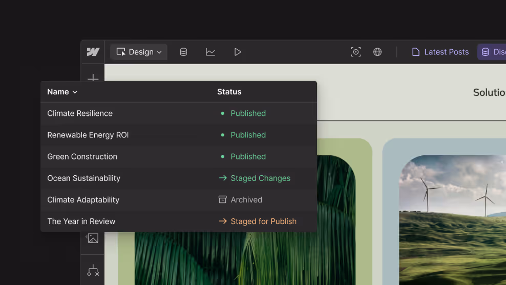Open the logic flow icon in sidebar

pos(93,271)
